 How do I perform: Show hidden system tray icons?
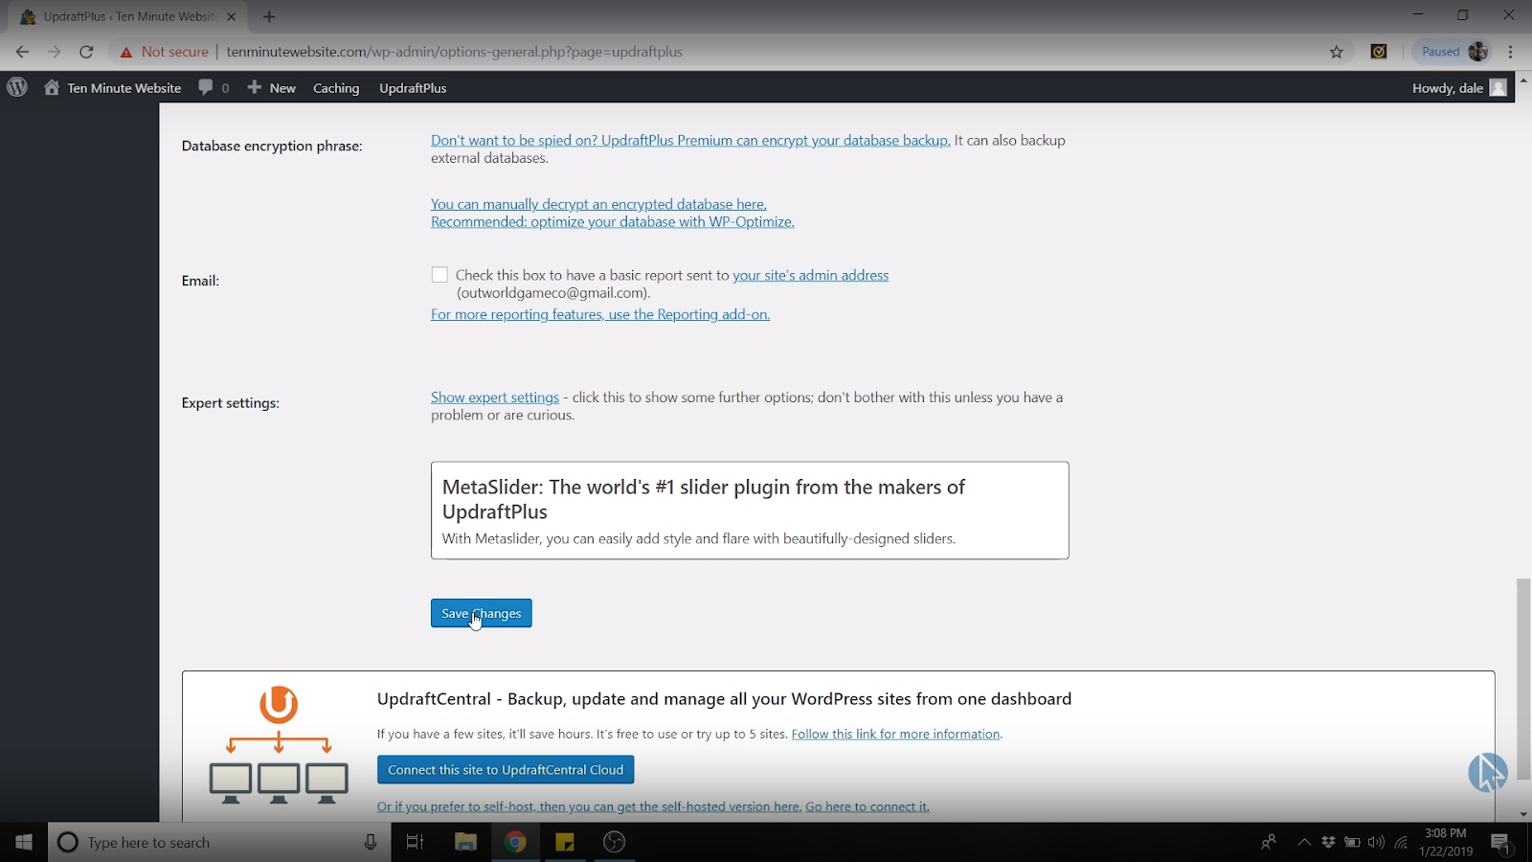[1304, 842]
